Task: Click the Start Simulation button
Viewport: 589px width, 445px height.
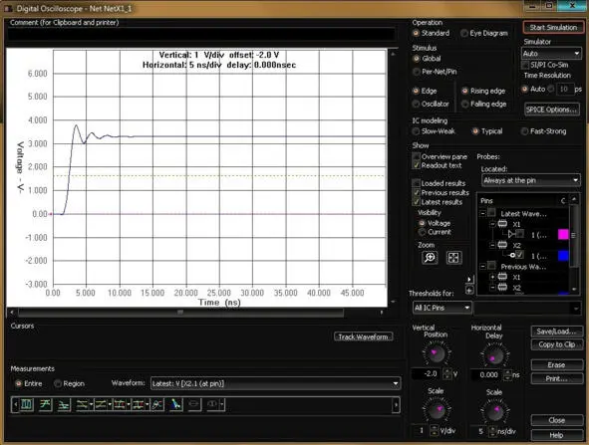Action: tap(553, 28)
